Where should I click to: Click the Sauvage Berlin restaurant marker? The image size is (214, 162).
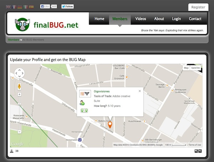(167, 86)
